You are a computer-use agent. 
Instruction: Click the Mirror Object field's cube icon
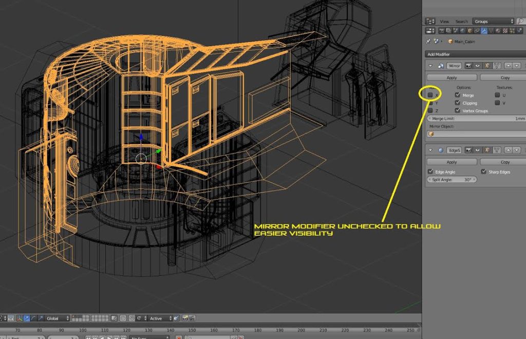pyautogui.click(x=430, y=134)
